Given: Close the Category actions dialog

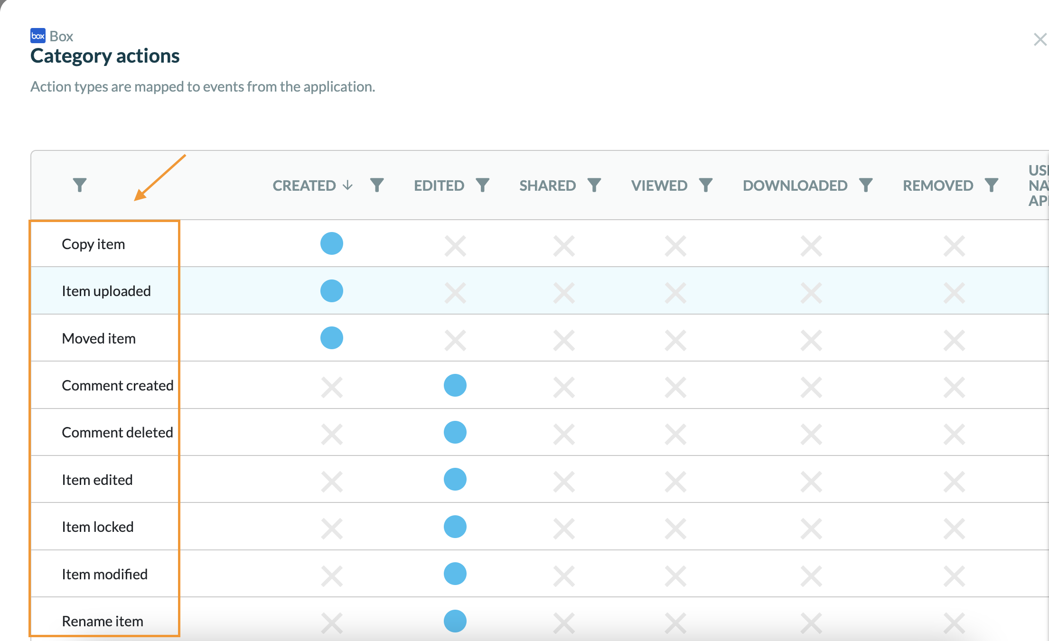Looking at the screenshot, I should tap(1040, 40).
